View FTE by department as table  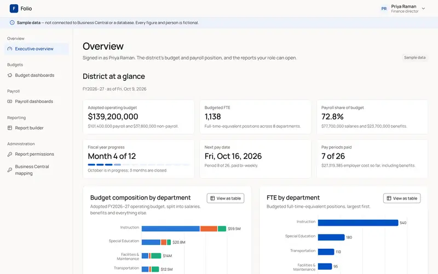402,198
